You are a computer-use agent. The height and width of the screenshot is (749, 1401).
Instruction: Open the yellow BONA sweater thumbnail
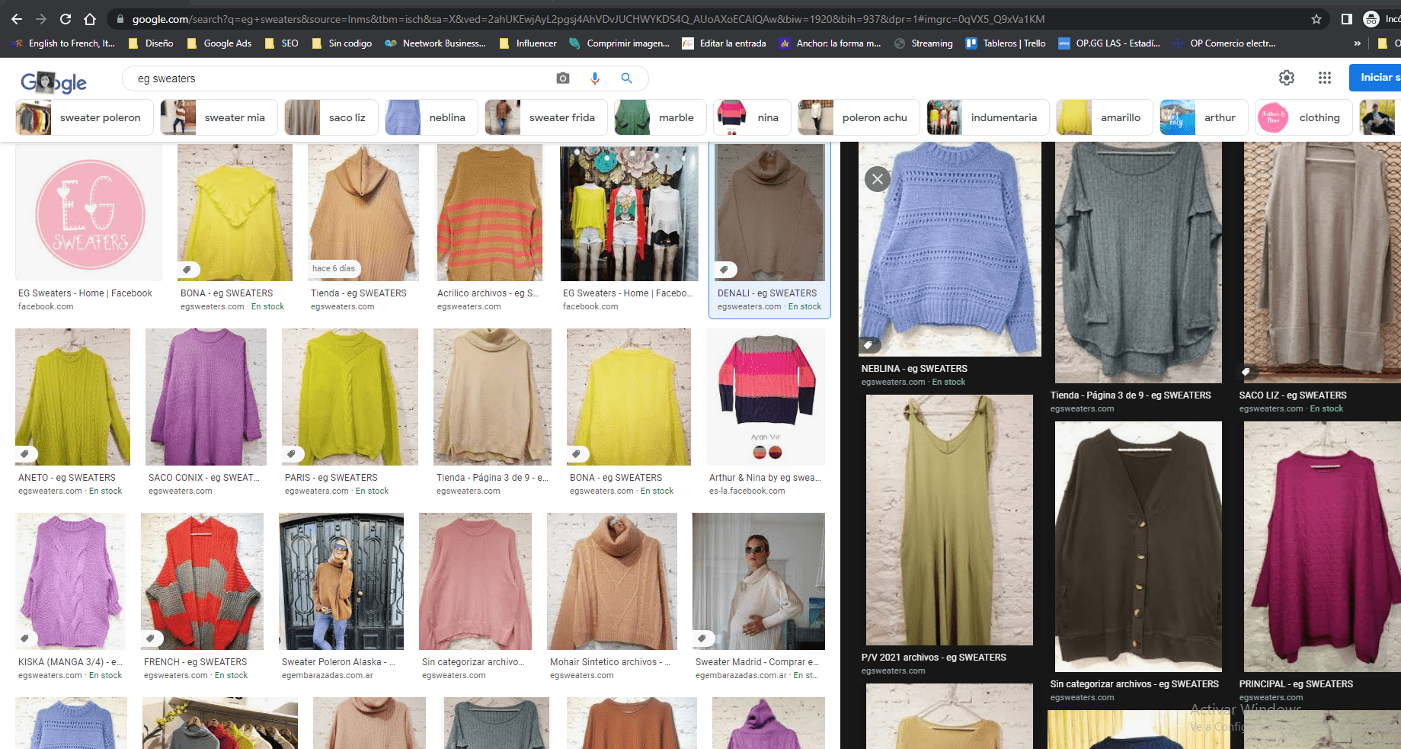click(235, 213)
